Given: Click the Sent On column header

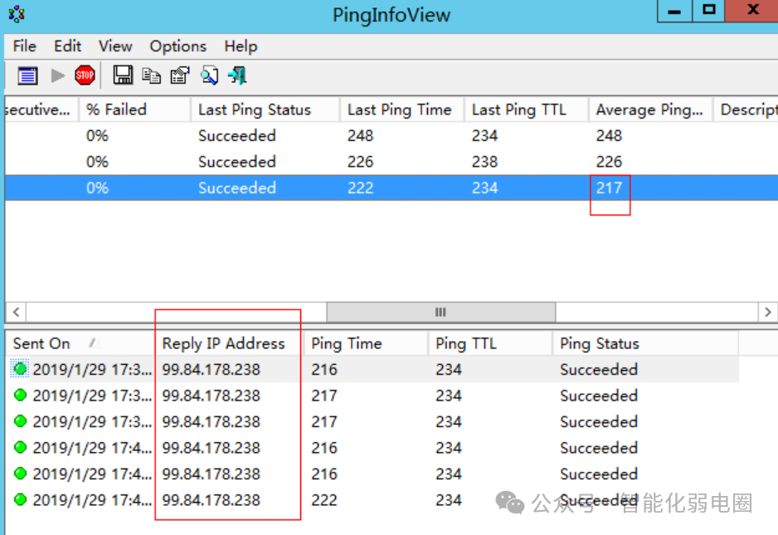Looking at the screenshot, I should (x=80, y=343).
